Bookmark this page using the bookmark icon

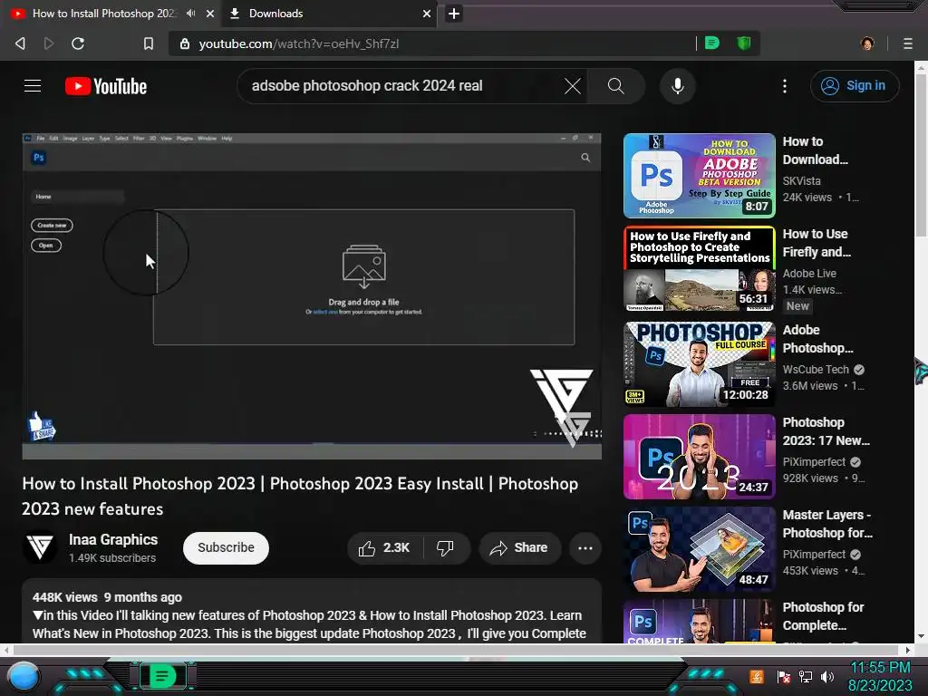(x=149, y=43)
